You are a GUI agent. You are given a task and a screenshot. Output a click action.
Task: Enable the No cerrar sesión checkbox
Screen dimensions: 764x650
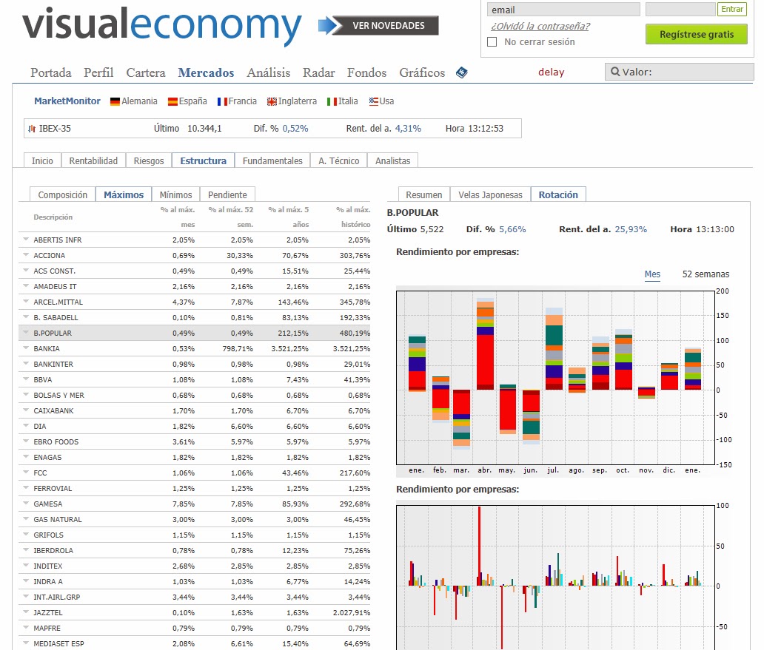pos(492,42)
